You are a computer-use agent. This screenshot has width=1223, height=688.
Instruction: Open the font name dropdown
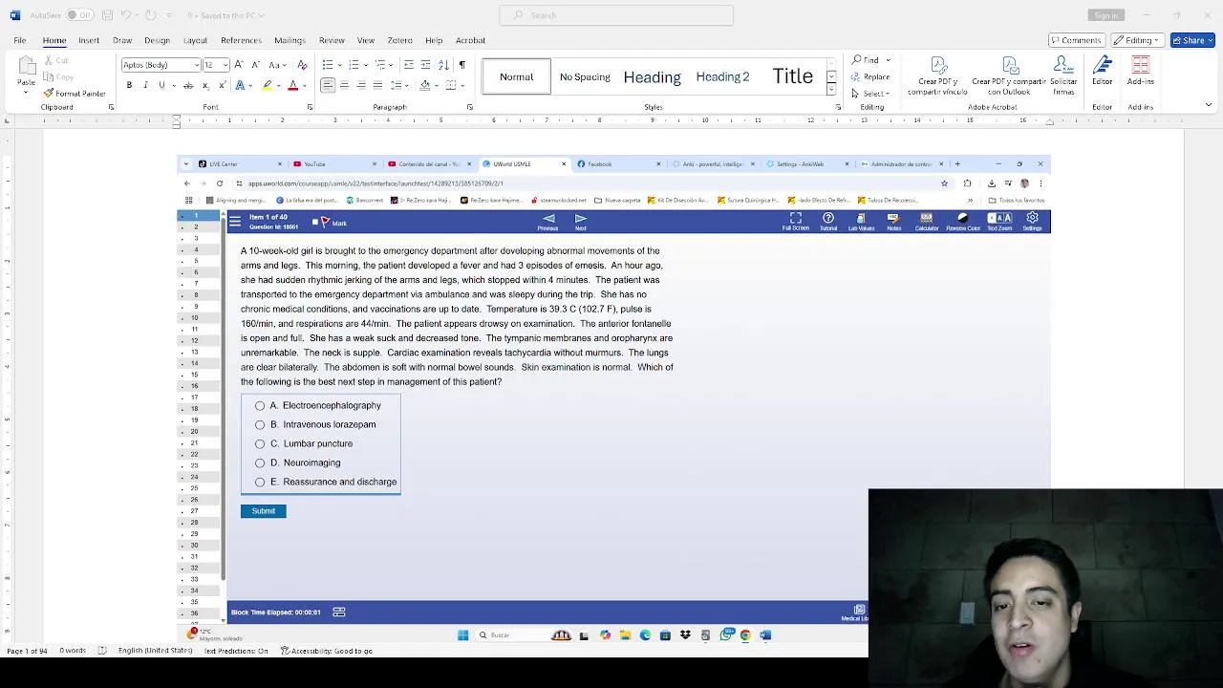coord(198,65)
